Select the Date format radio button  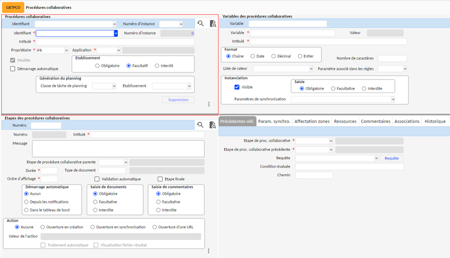click(252, 56)
